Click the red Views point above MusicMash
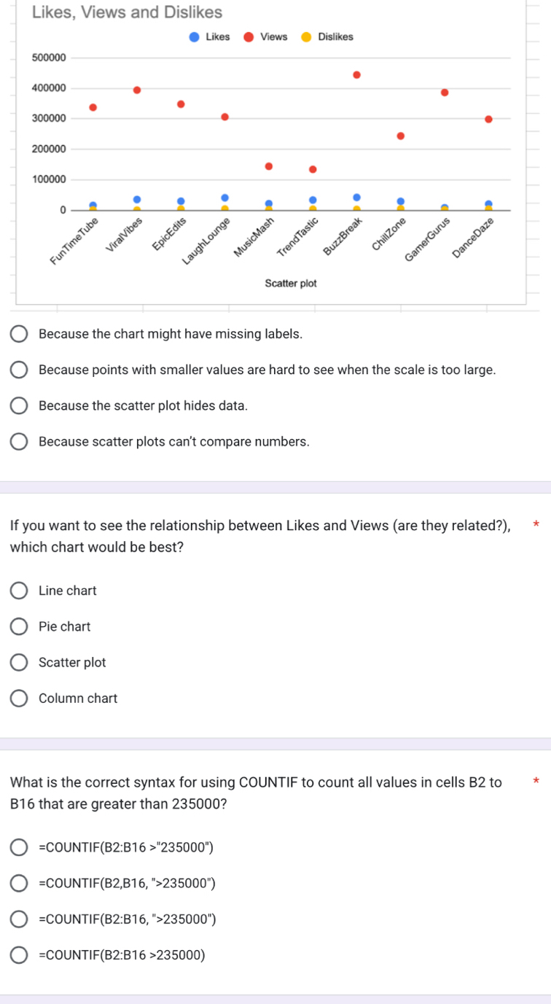Screen dimensions: 551x1004 pos(268,166)
